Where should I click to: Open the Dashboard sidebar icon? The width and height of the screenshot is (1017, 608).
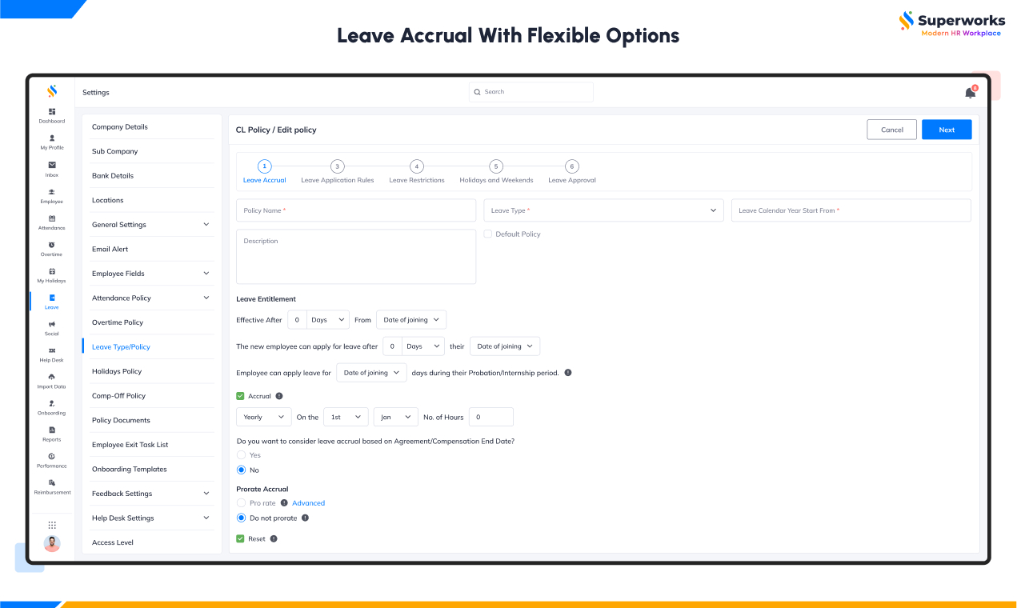52,111
